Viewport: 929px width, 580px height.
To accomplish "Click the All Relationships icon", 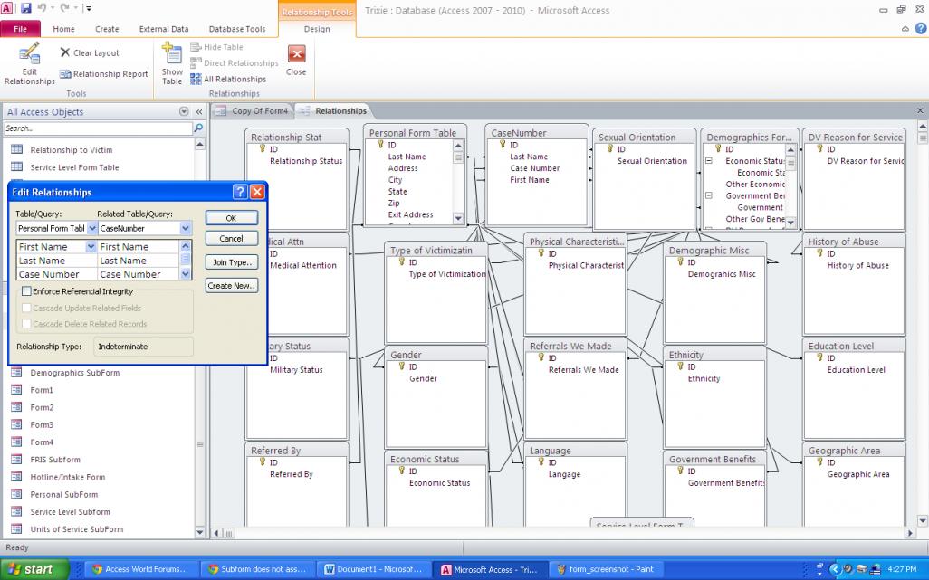I will pyautogui.click(x=196, y=80).
